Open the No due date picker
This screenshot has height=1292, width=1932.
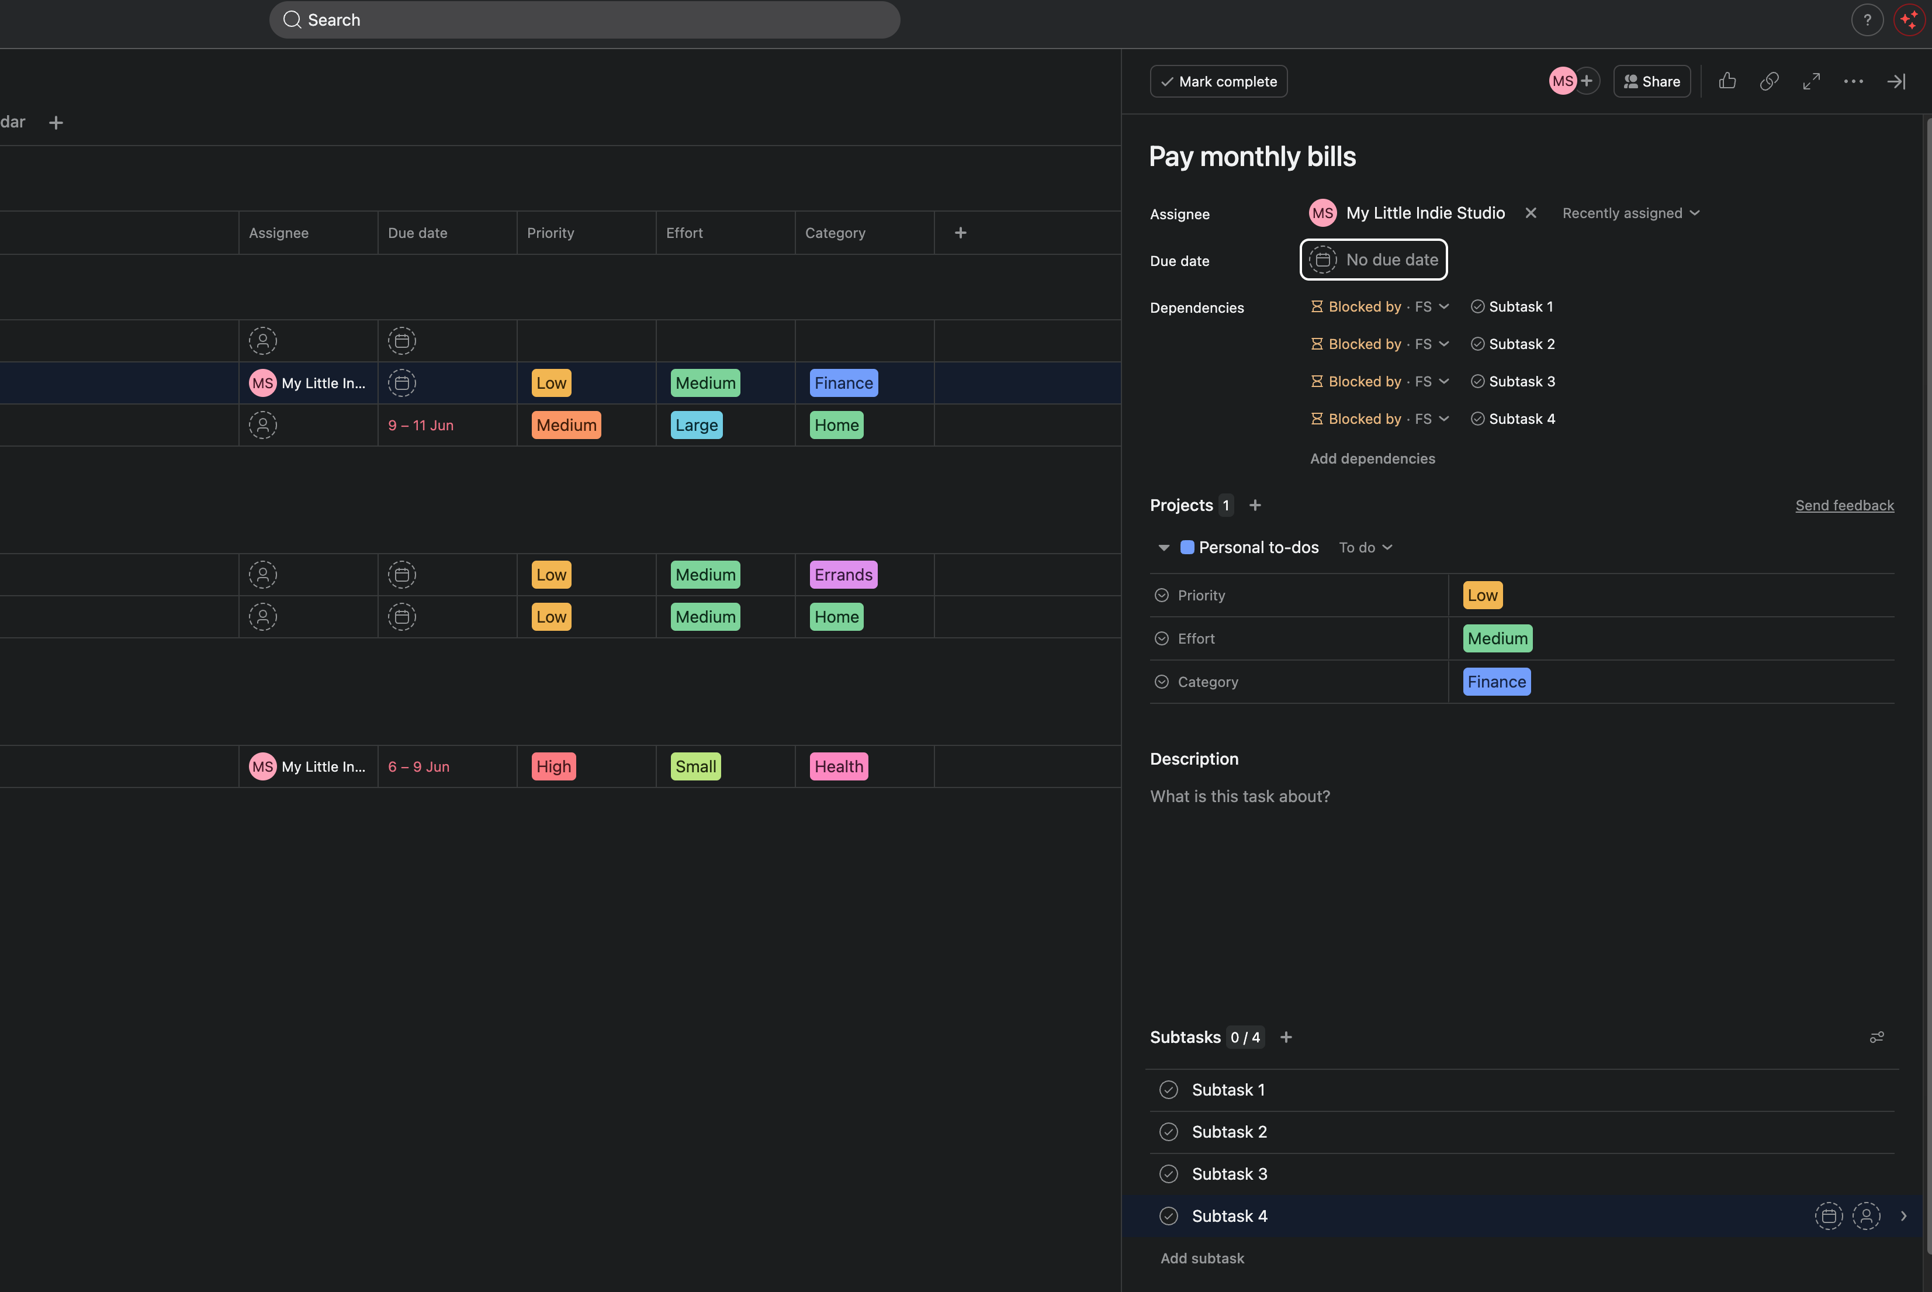pos(1373,260)
